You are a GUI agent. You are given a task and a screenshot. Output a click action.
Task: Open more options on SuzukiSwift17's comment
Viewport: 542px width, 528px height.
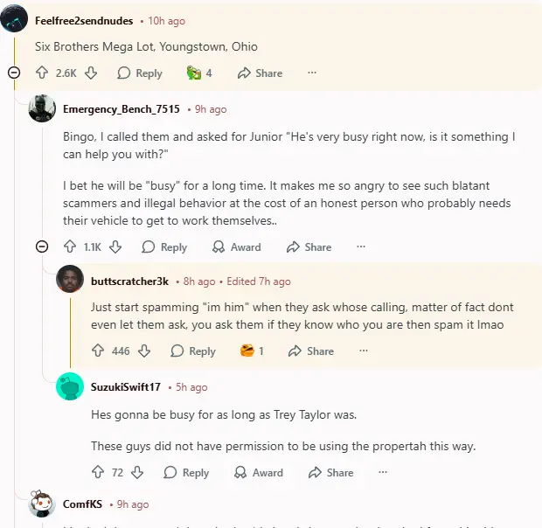(x=383, y=472)
